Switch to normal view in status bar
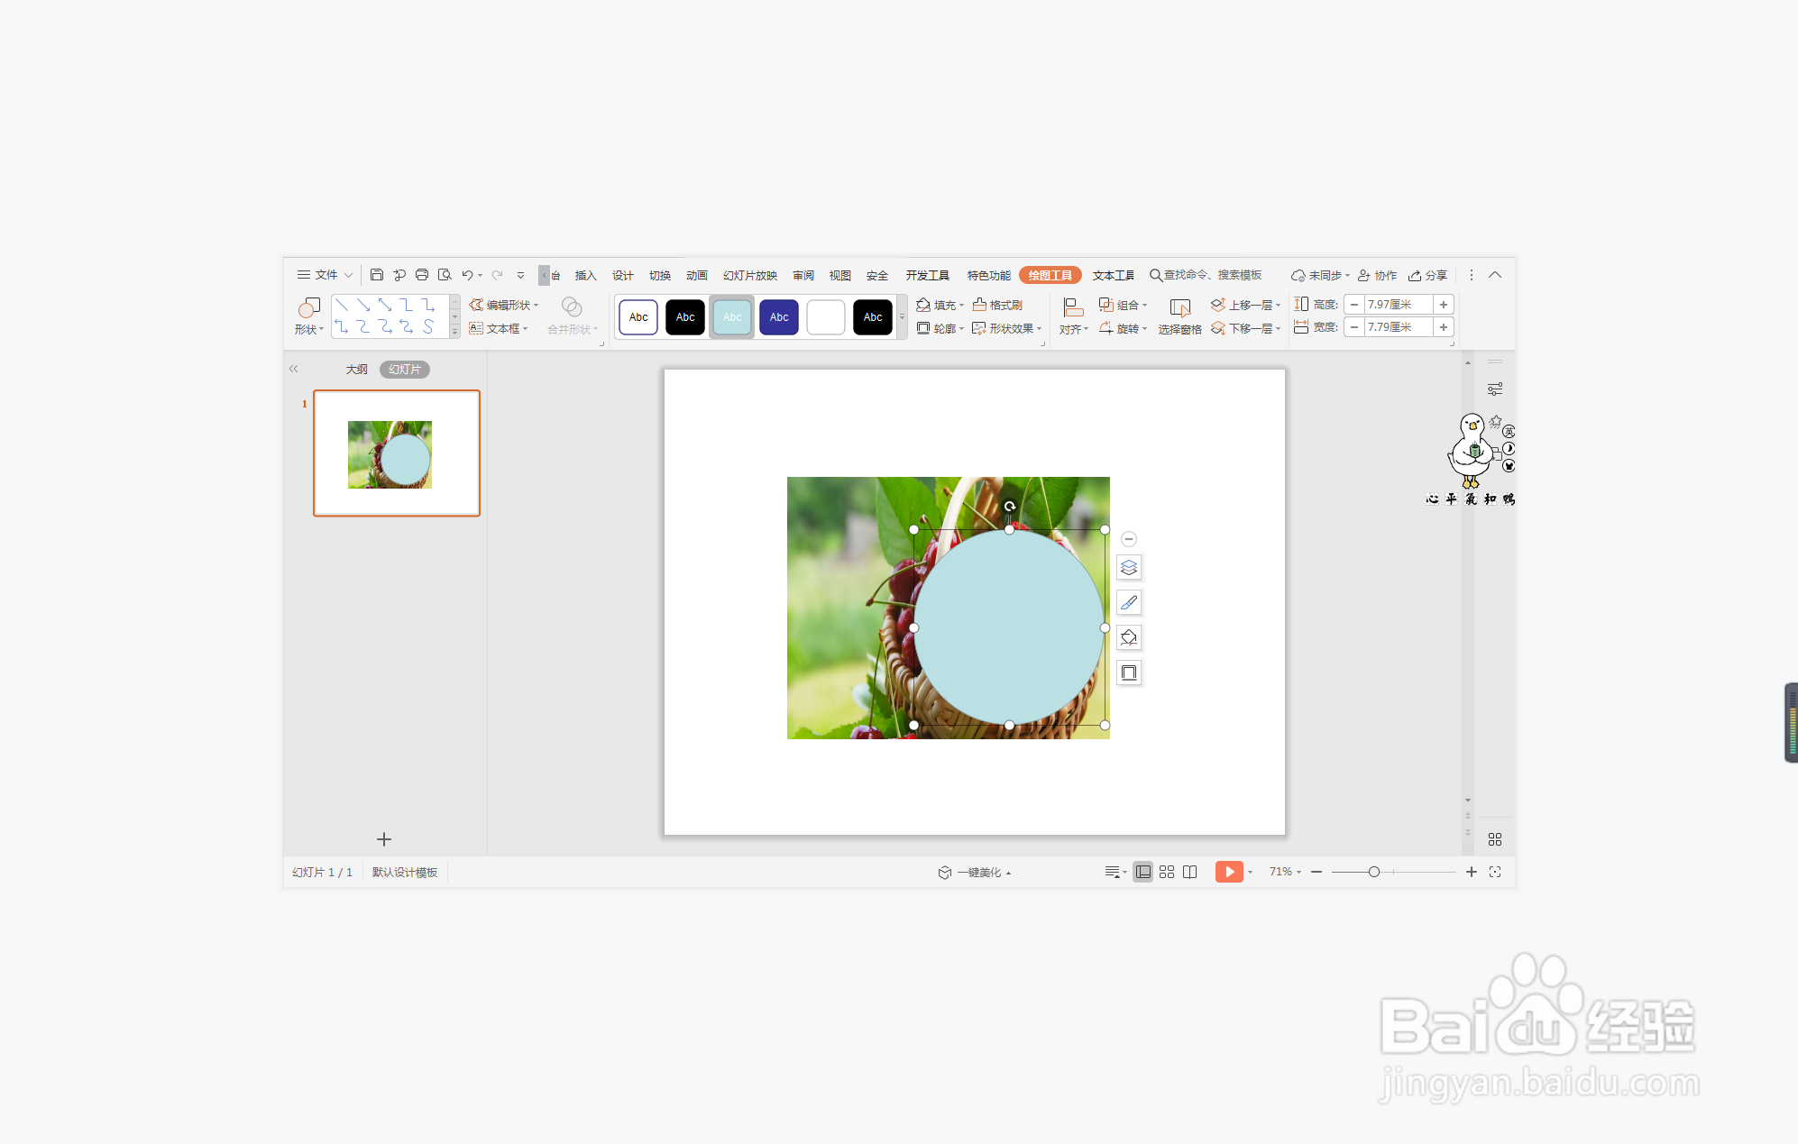Viewport: 1798px width, 1144px height. coord(1142,872)
